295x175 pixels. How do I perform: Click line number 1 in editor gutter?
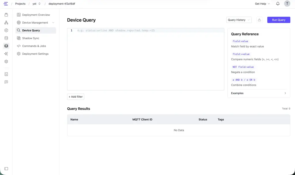tap(71, 31)
